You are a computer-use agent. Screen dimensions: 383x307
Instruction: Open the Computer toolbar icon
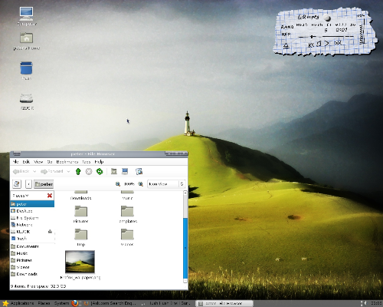125,171
